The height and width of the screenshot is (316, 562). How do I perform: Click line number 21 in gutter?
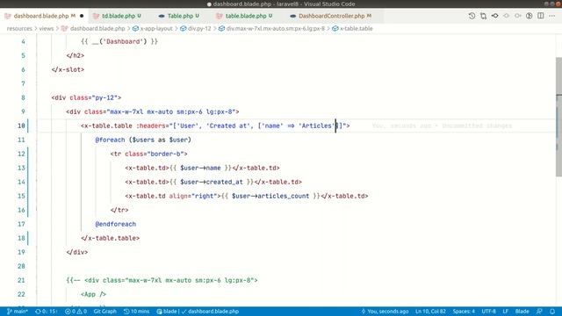(21, 280)
